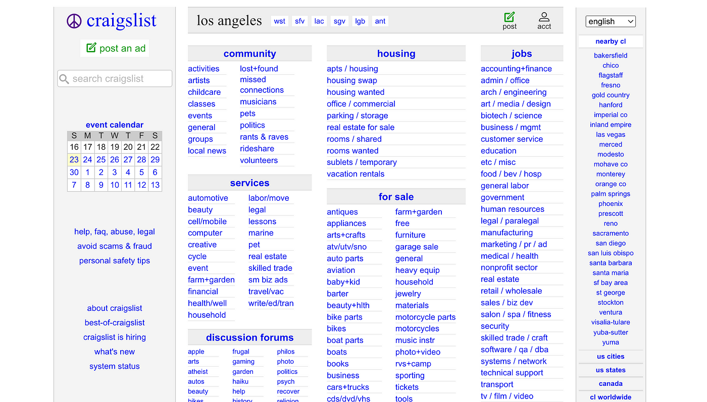Pick day 13 in event calendar
The height and width of the screenshot is (402, 707).
[x=155, y=185]
